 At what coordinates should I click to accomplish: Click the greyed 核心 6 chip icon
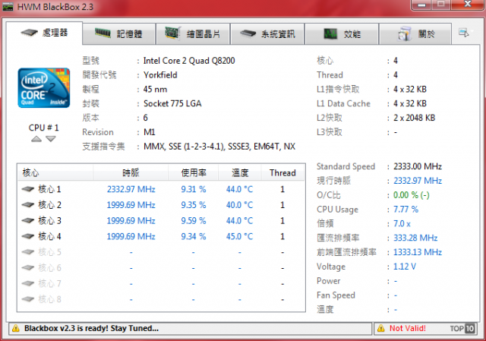click(x=28, y=267)
